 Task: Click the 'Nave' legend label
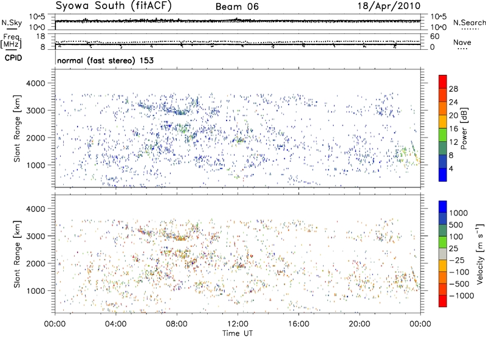tap(462, 42)
